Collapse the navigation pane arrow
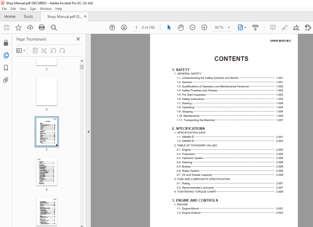313x227 pixels. click(x=88, y=132)
